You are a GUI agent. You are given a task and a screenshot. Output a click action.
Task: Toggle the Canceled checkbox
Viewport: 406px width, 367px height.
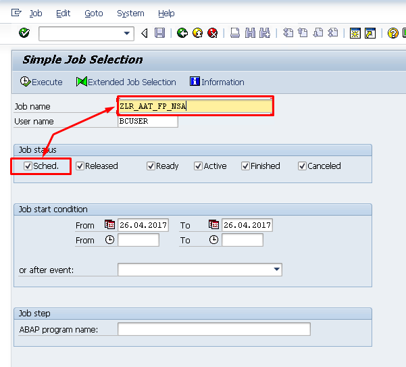302,166
